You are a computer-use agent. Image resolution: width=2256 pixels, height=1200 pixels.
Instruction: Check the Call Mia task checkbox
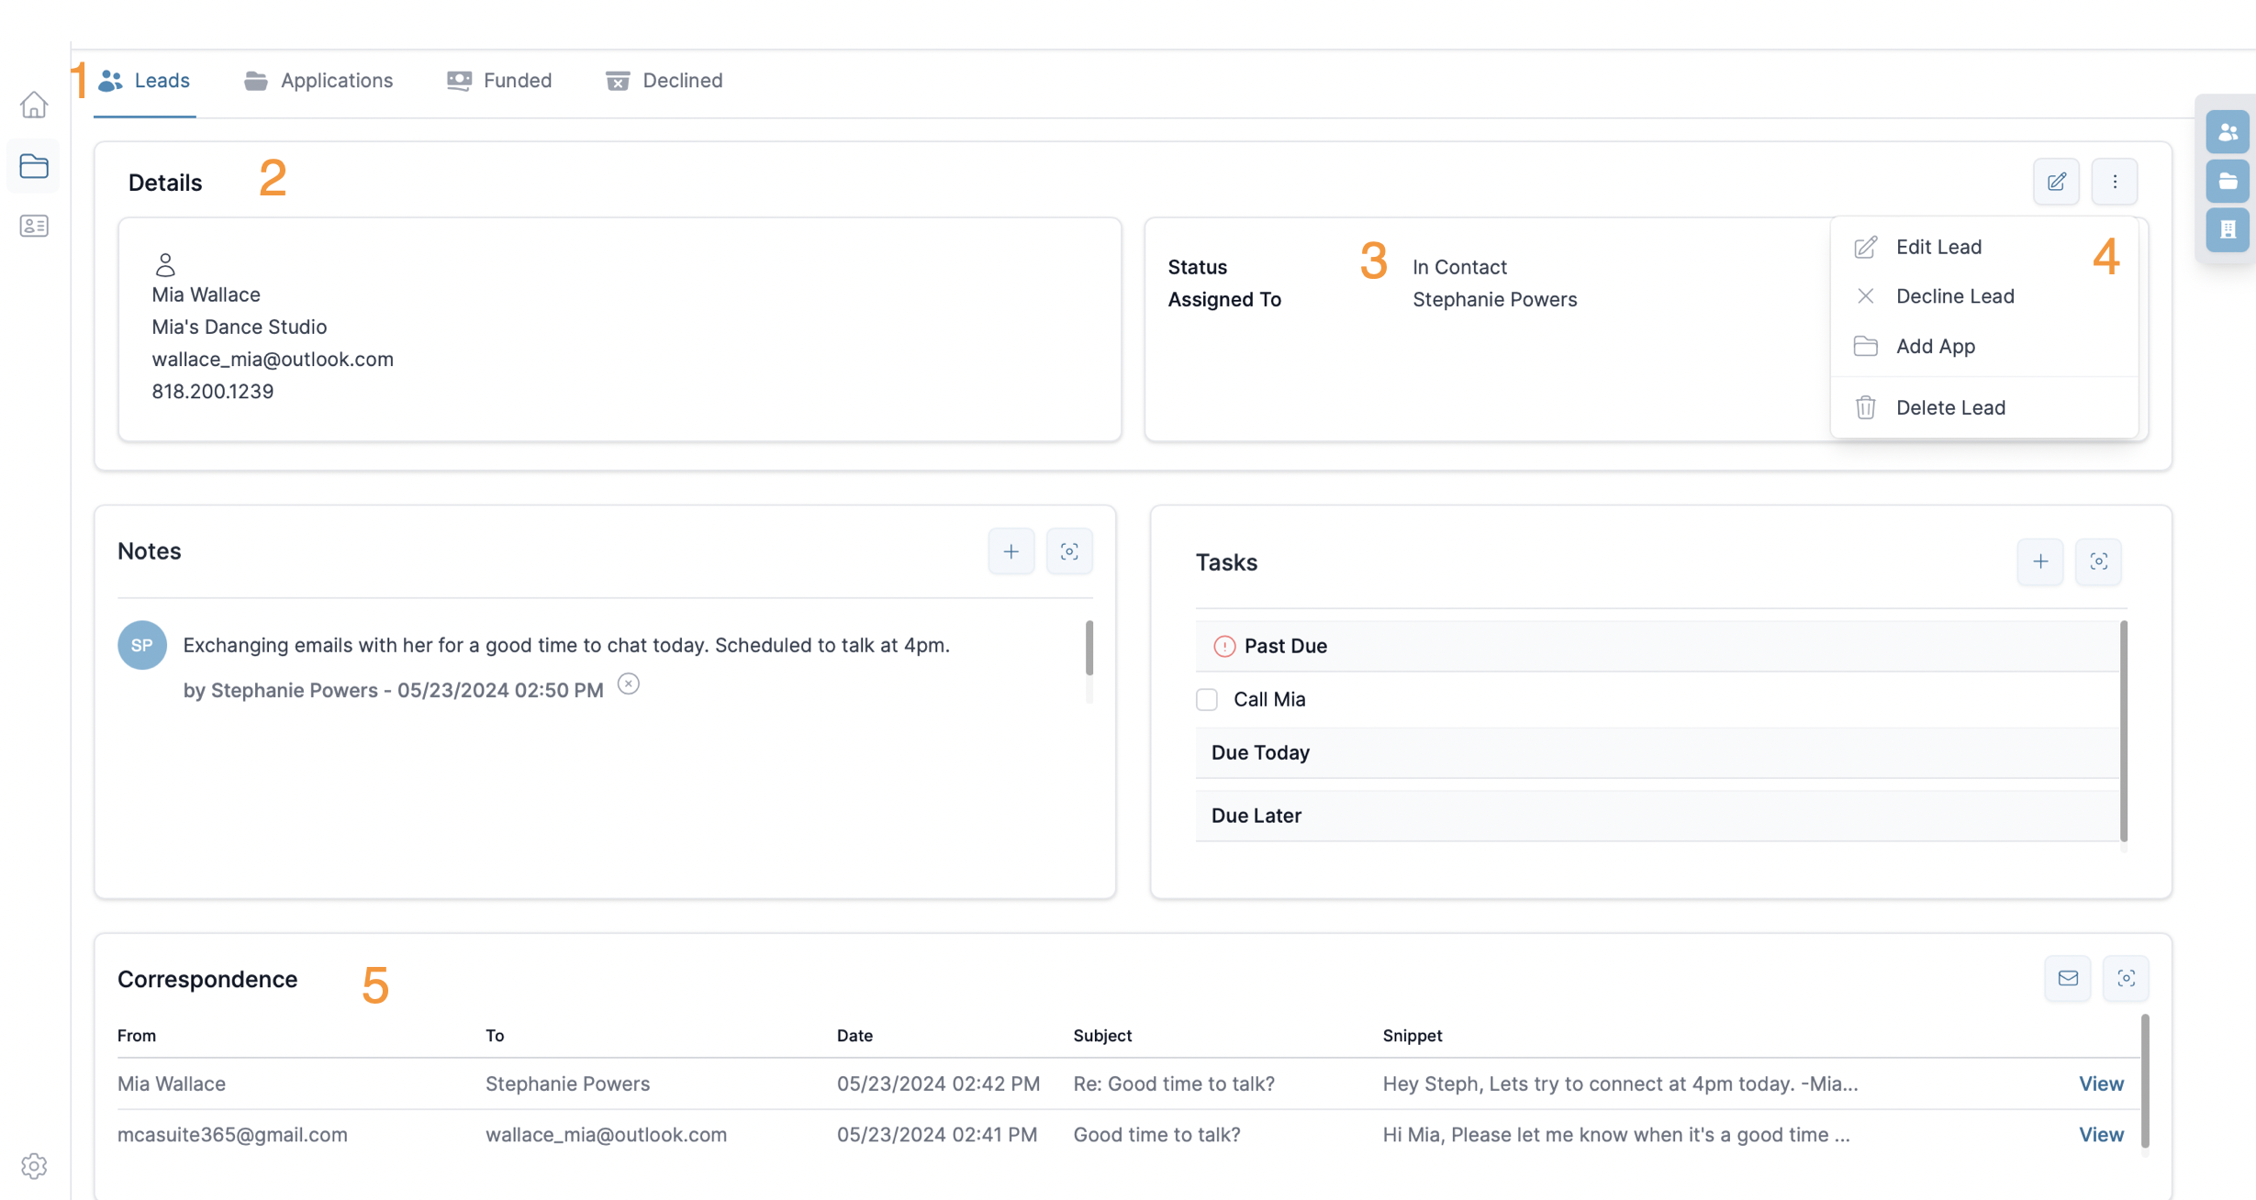[1207, 699]
